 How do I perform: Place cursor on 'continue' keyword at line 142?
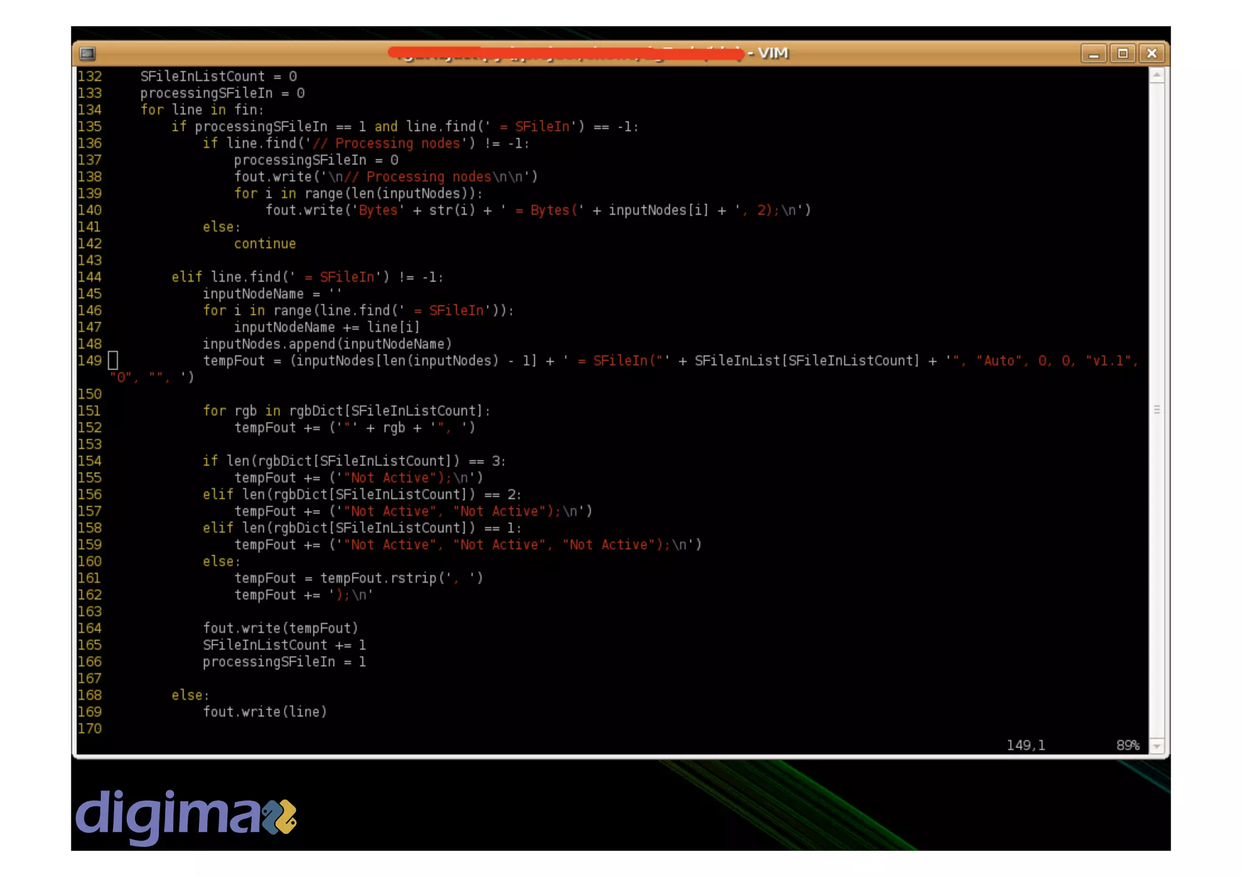click(x=265, y=244)
